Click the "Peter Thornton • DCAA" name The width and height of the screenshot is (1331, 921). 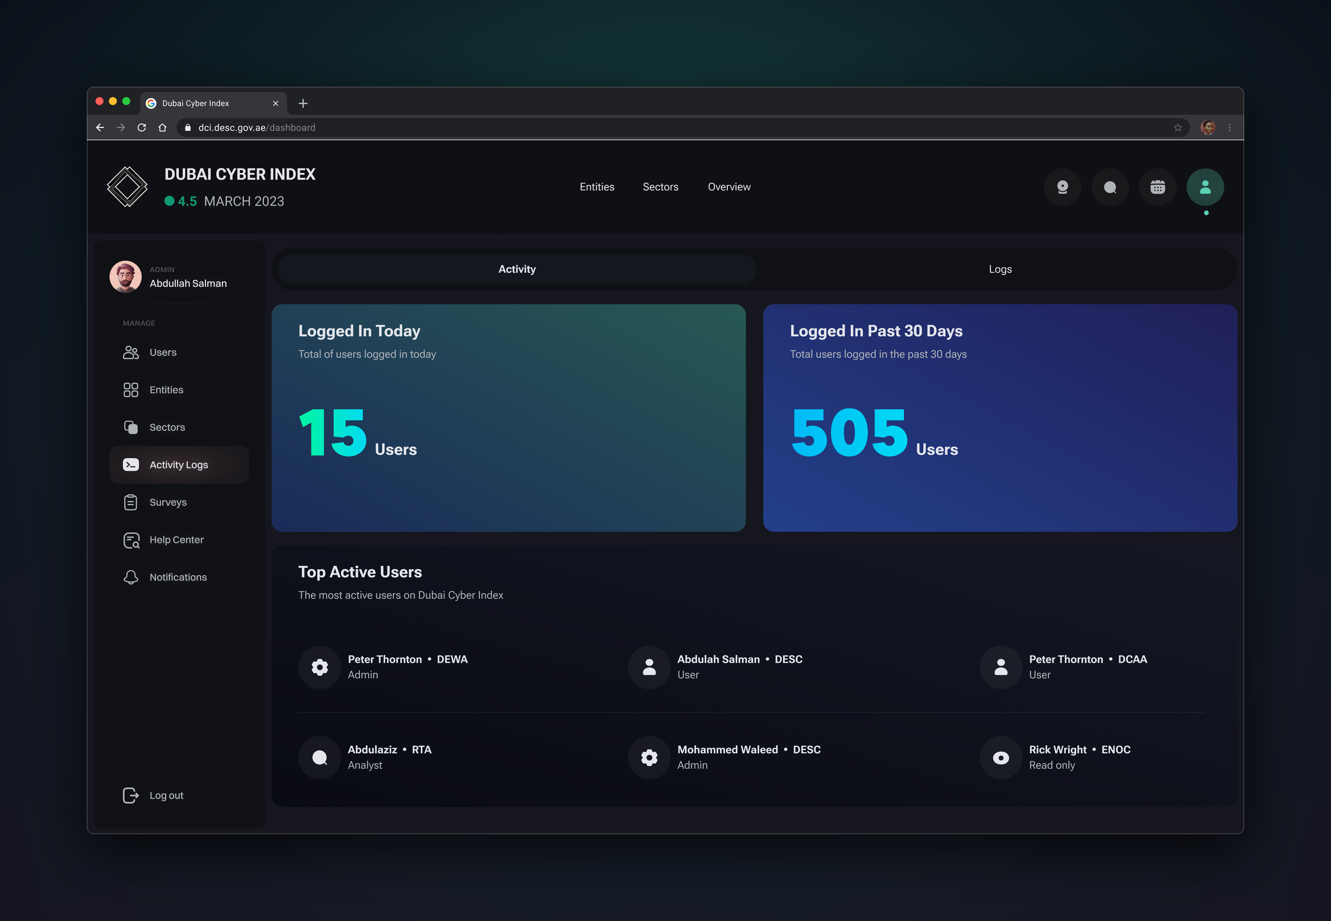pyautogui.click(x=1088, y=660)
